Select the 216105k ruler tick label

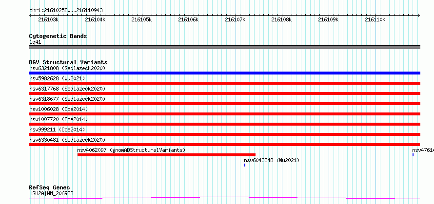(x=142, y=19)
